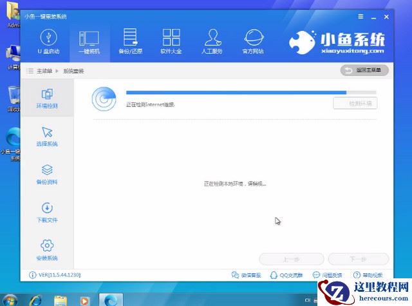Close the 小鱼一键重装系统 window
Image resolution: width=412 pixels, height=306 pixels.
386,17
